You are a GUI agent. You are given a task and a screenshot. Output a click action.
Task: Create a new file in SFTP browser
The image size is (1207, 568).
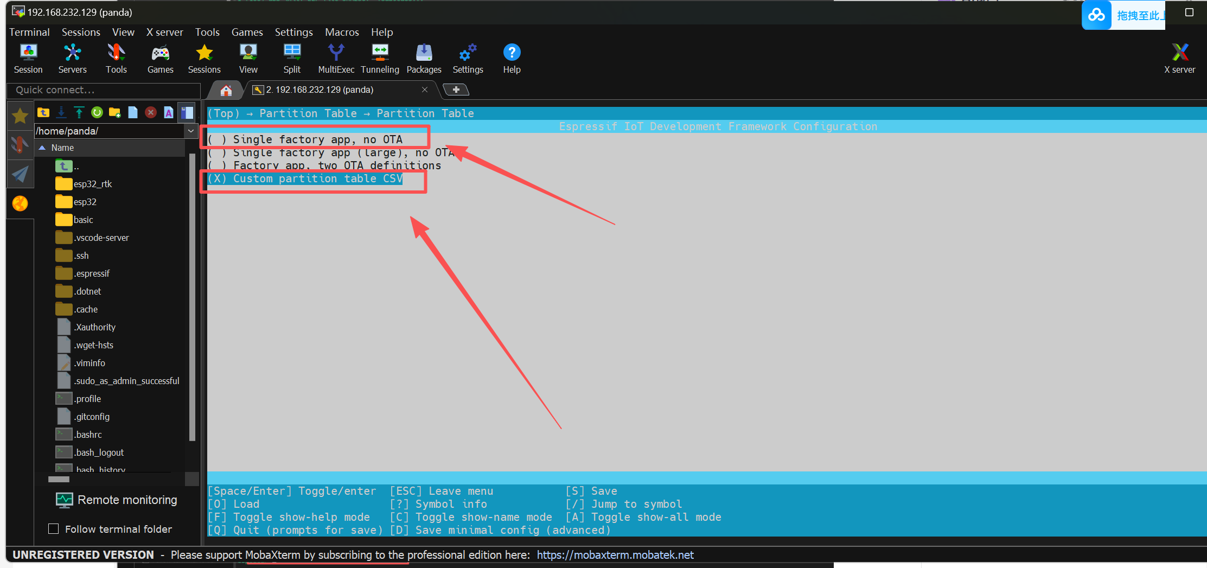[133, 112]
